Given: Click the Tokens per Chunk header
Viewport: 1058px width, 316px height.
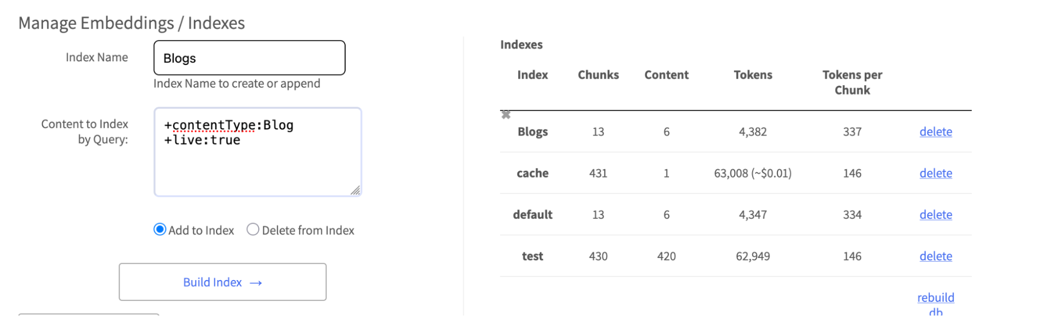Looking at the screenshot, I should [852, 82].
